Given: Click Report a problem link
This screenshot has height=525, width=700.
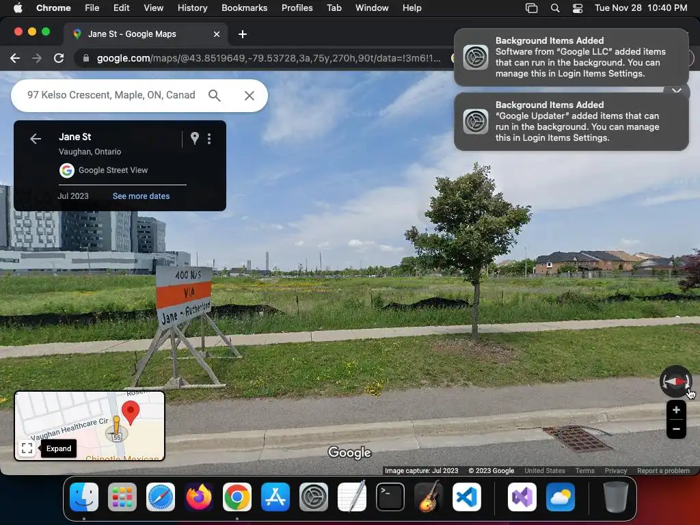Looking at the screenshot, I should [663, 470].
